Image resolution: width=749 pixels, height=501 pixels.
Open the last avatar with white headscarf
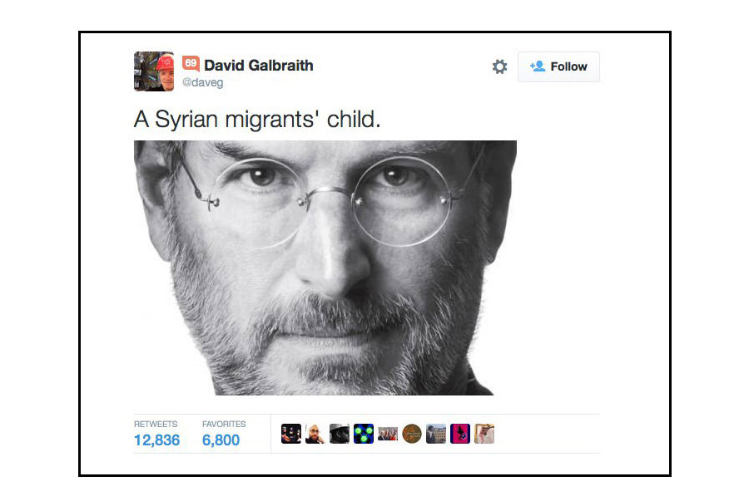tap(484, 434)
